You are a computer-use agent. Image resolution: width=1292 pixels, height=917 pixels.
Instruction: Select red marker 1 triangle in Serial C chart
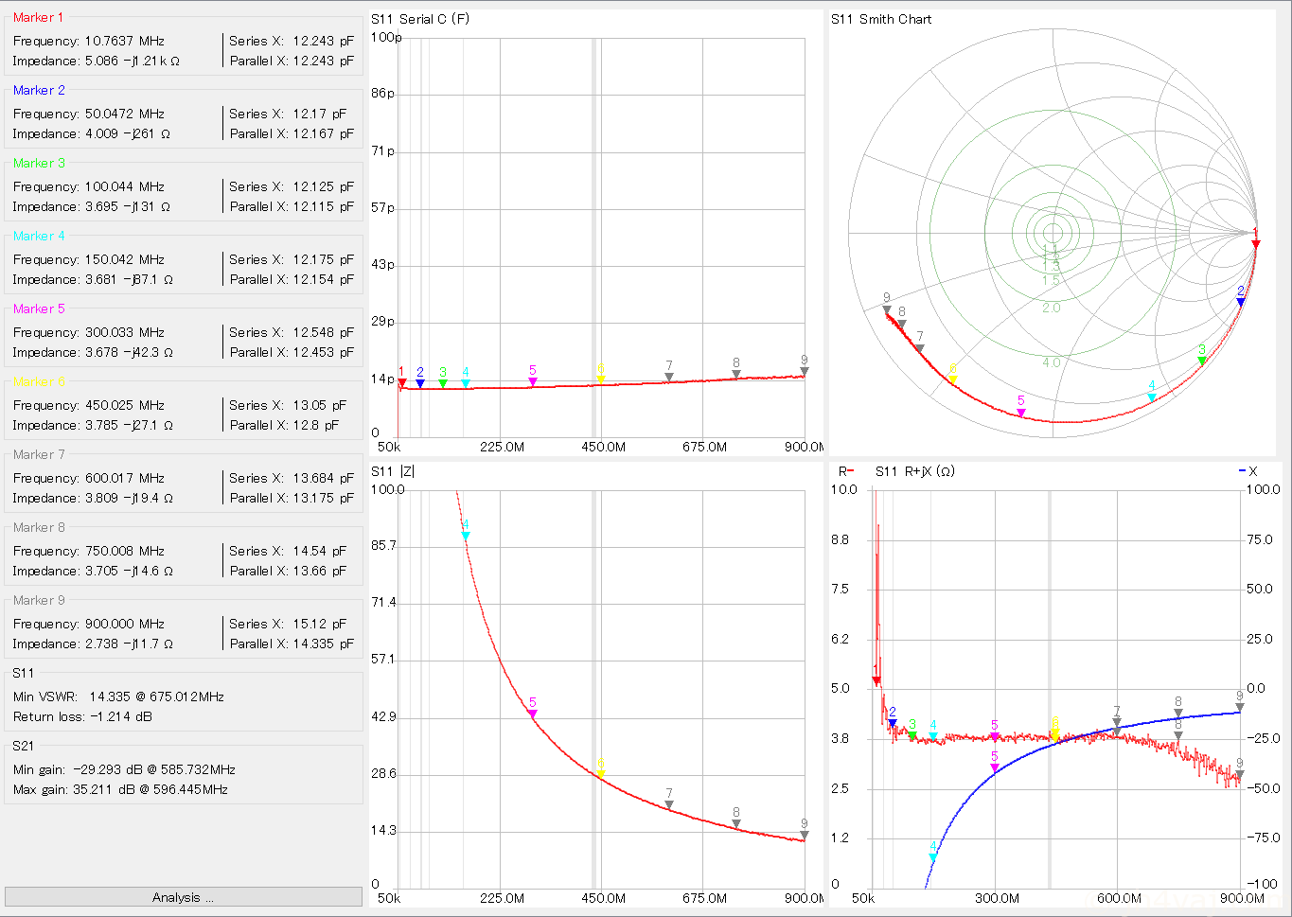(401, 383)
